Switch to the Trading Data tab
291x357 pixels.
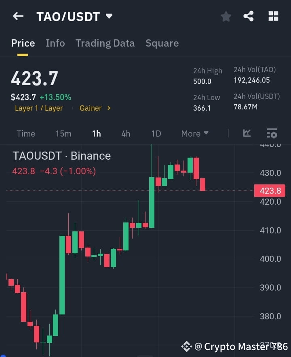[x=105, y=43]
